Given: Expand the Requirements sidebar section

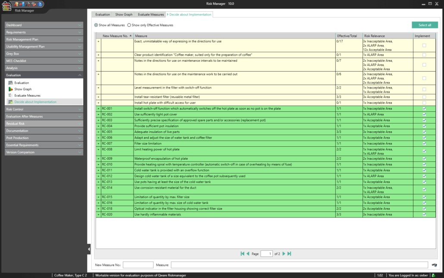Looking at the screenshot, I should pos(44,32).
